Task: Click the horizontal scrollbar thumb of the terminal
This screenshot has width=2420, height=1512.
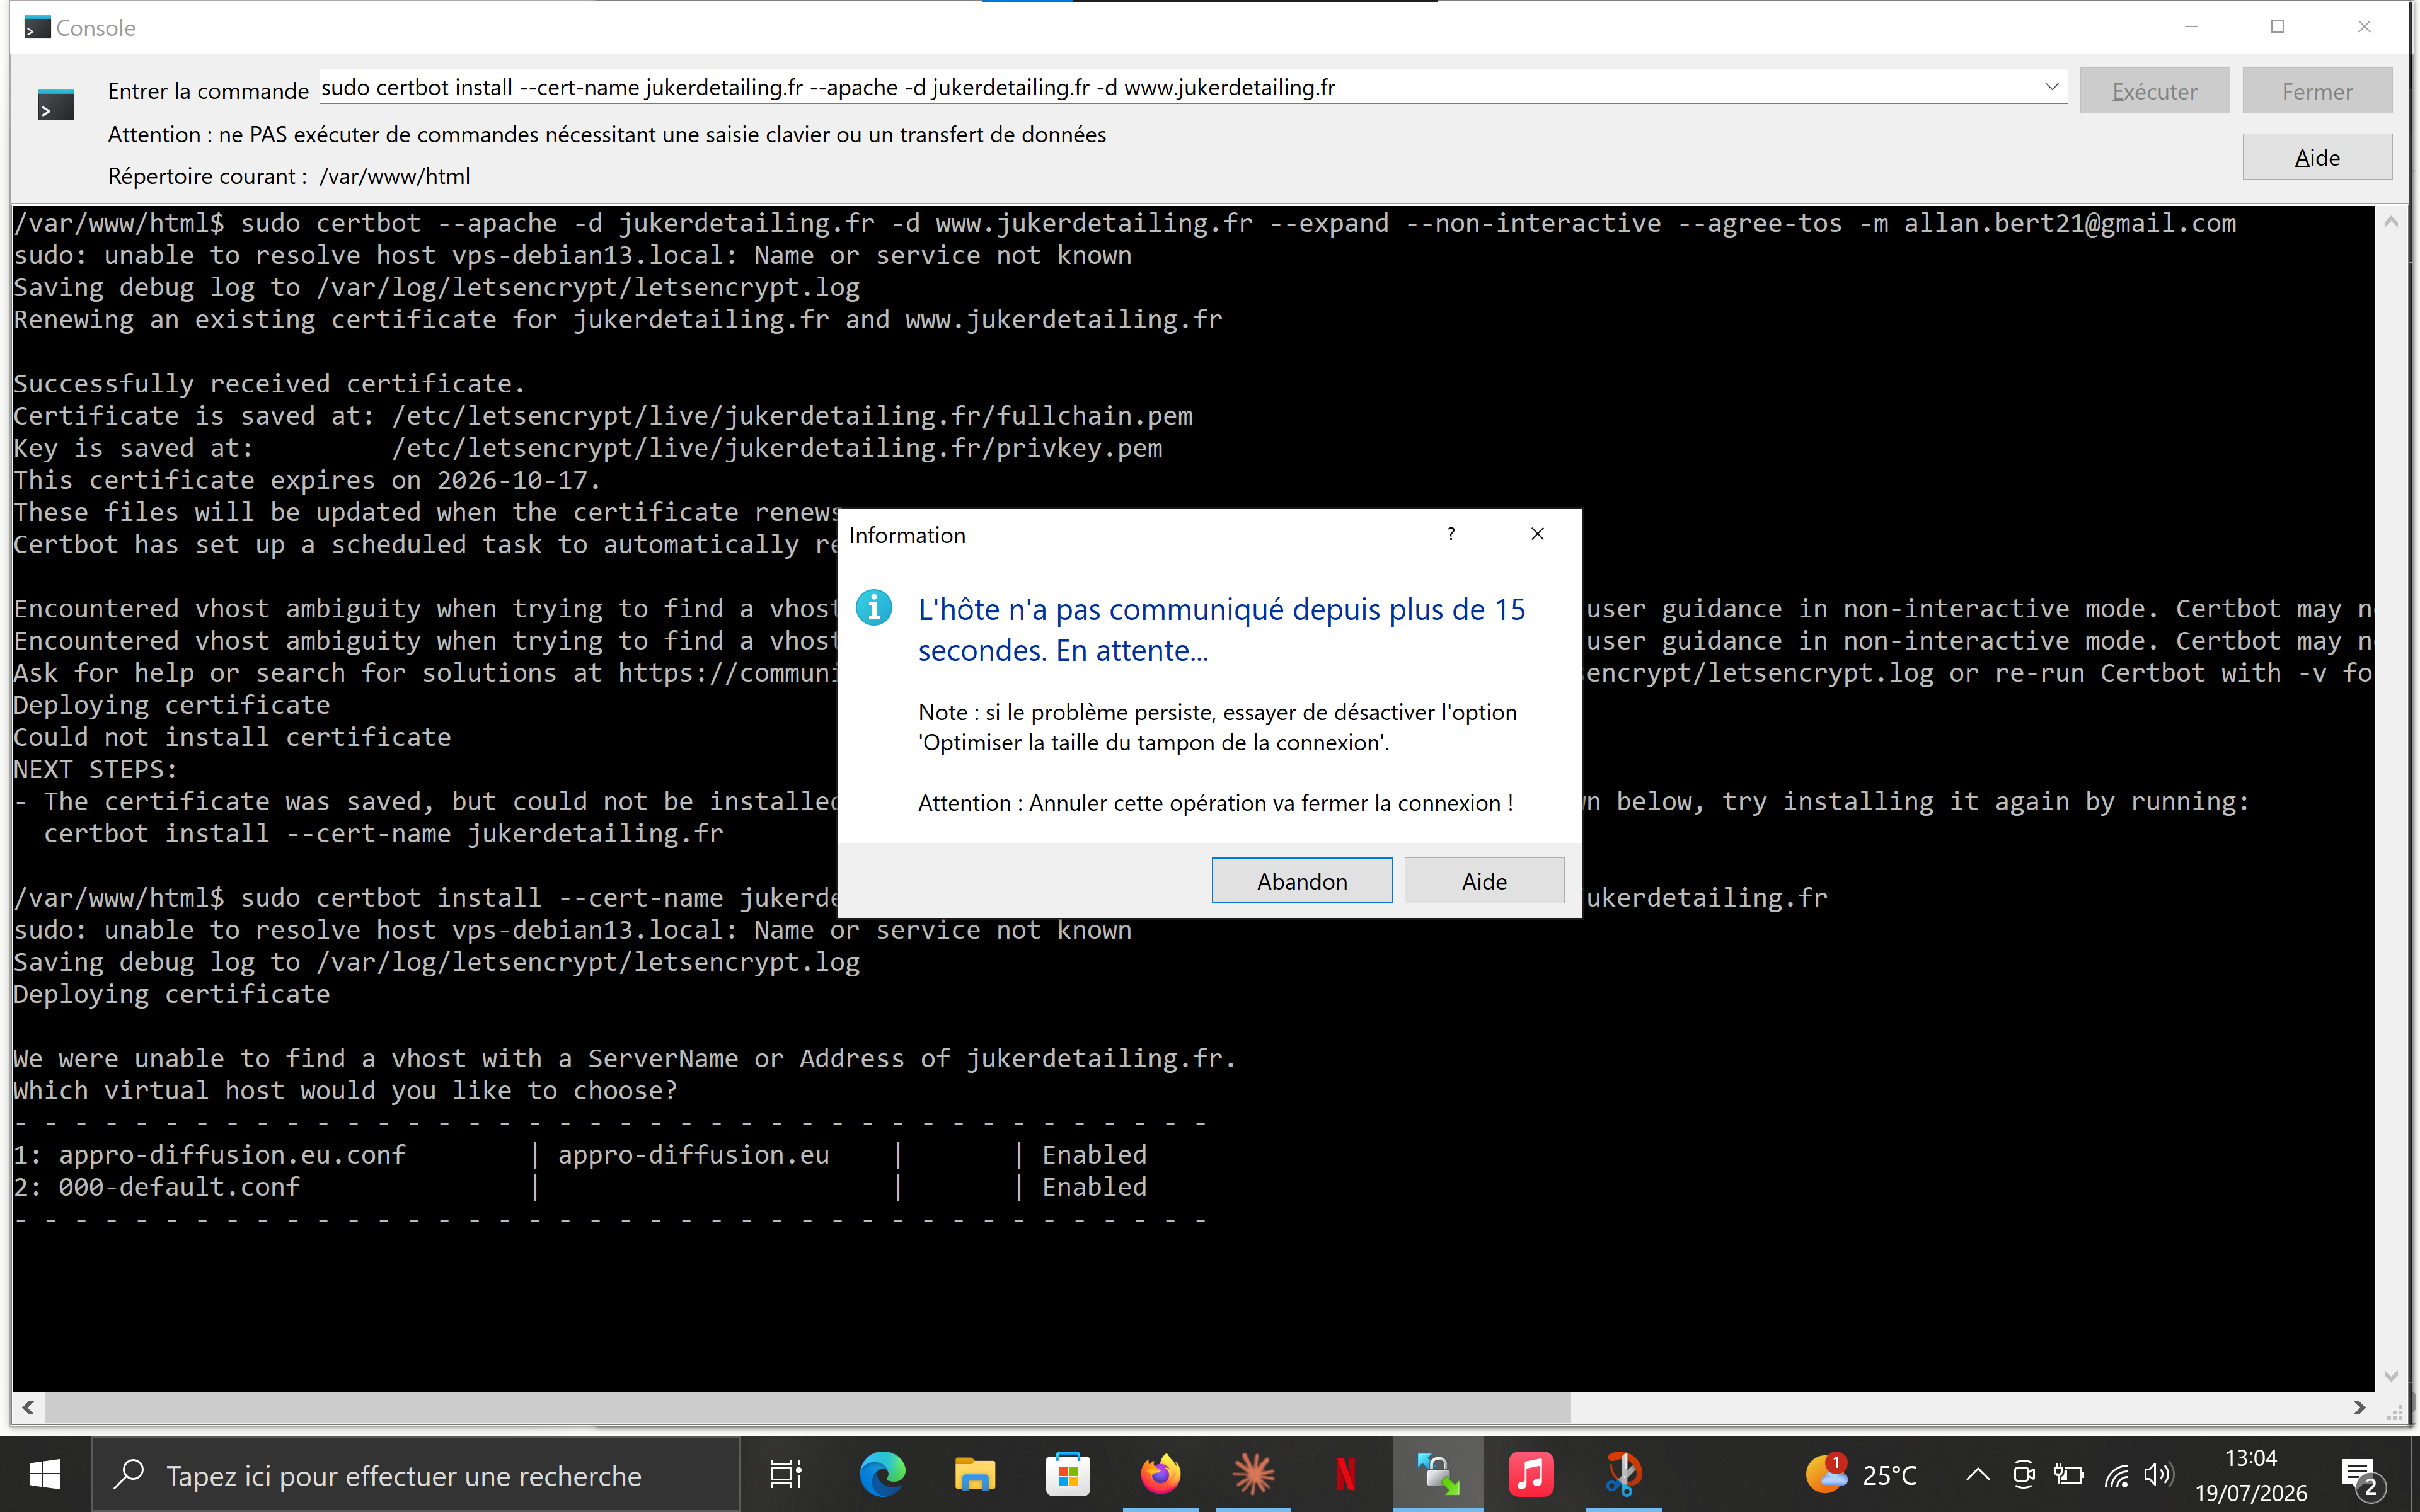Action: tap(808, 1407)
